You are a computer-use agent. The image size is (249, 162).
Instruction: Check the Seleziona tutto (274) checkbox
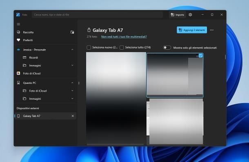pos(122,48)
